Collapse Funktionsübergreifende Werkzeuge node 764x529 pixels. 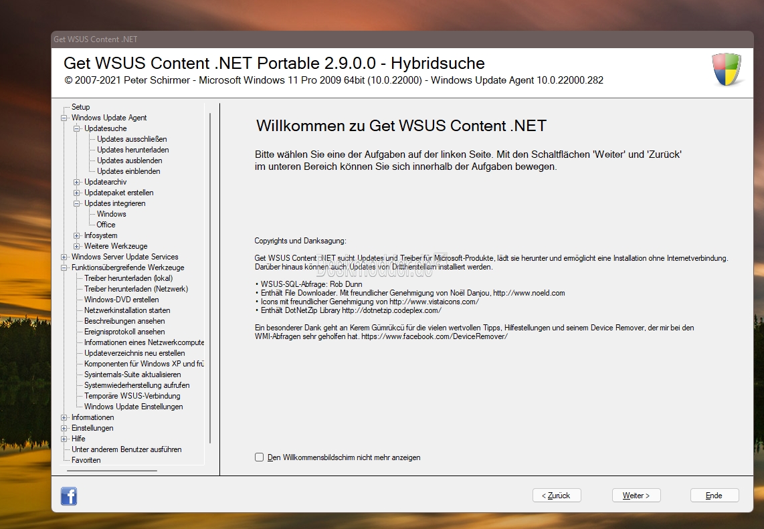tap(64, 268)
